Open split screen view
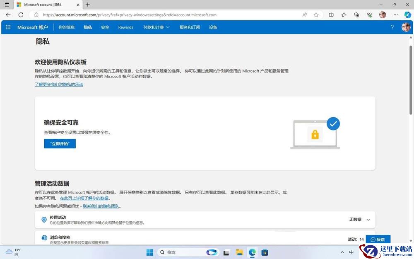The height and width of the screenshot is (259, 414). point(331,15)
